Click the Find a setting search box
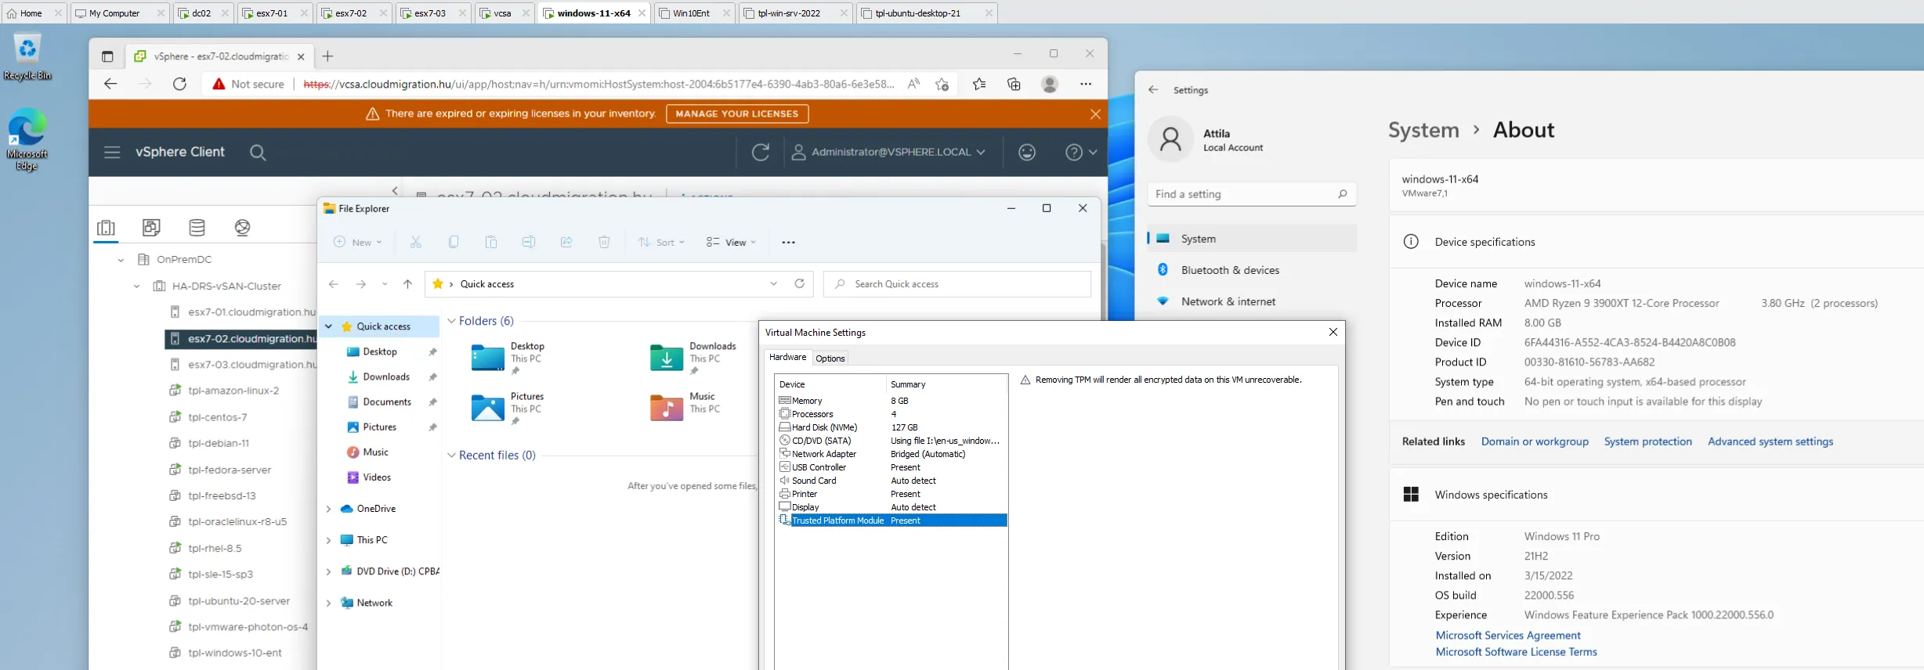The height and width of the screenshot is (670, 1924). (1252, 194)
